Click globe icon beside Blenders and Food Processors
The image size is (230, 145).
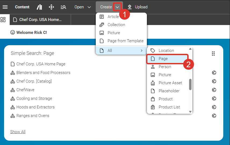point(214,73)
